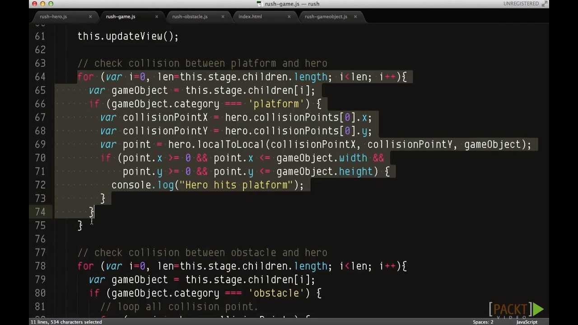Viewport: 578px width, 325px height.
Task: Click line number 64 in the gutter
Action: [x=40, y=77]
